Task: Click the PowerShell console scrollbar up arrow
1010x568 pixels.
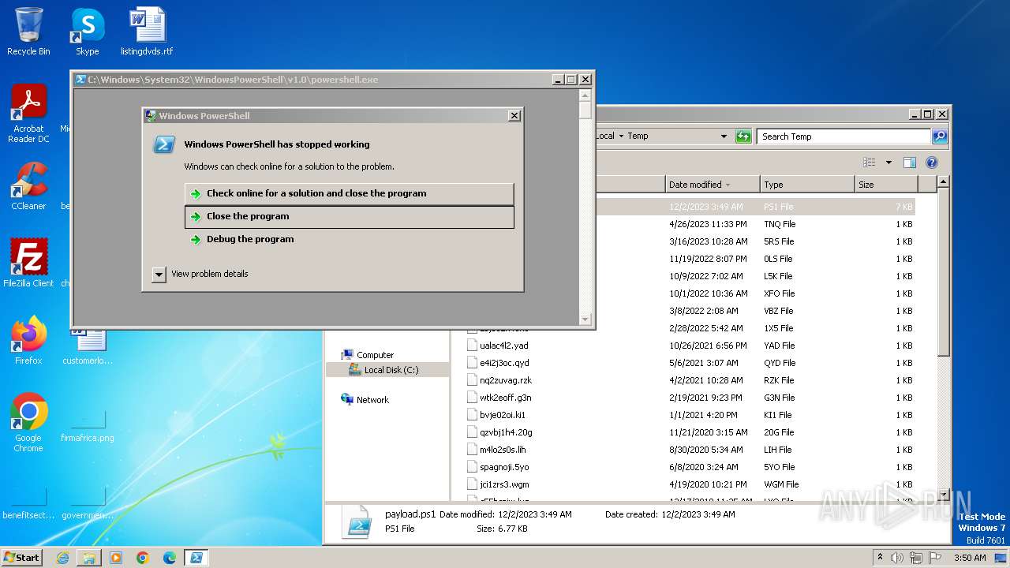Action: (x=585, y=95)
